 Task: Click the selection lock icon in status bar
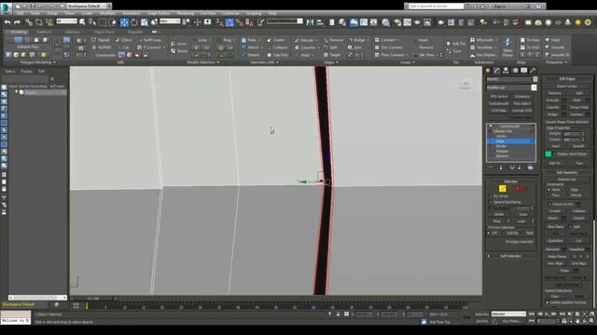pyautogui.click(x=338, y=315)
